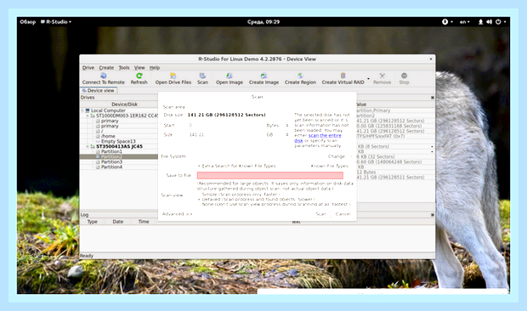This screenshot has width=527, height=311.
Task: Click the Log panel Type column header
Action: [92, 222]
